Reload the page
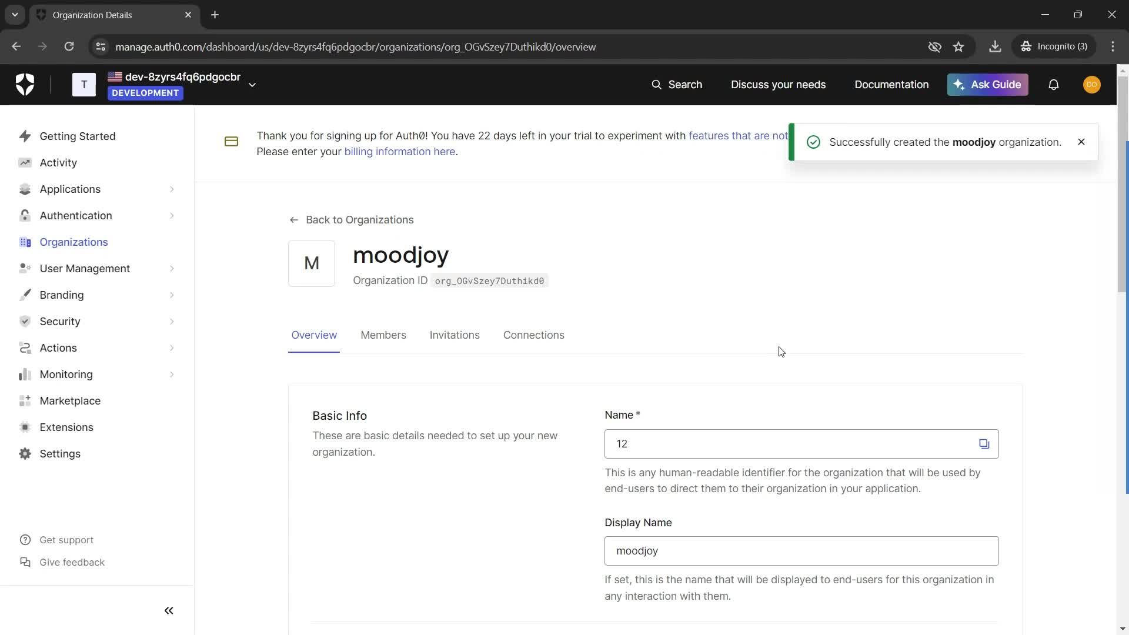Viewport: 1129px width, 635px height. [x=69, y=46]
